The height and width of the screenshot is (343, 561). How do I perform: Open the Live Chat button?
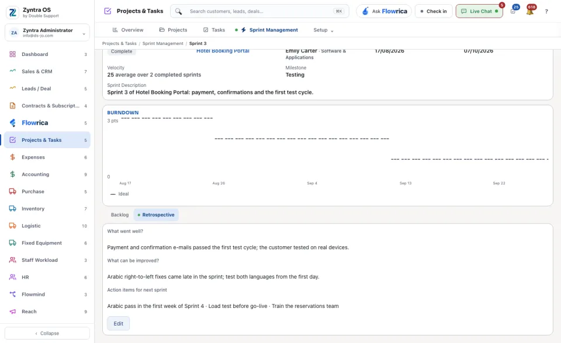click(479, 11)
